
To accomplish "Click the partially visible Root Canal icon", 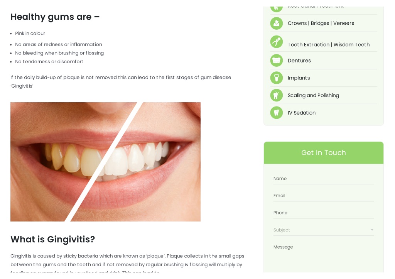I will [276, 9].
